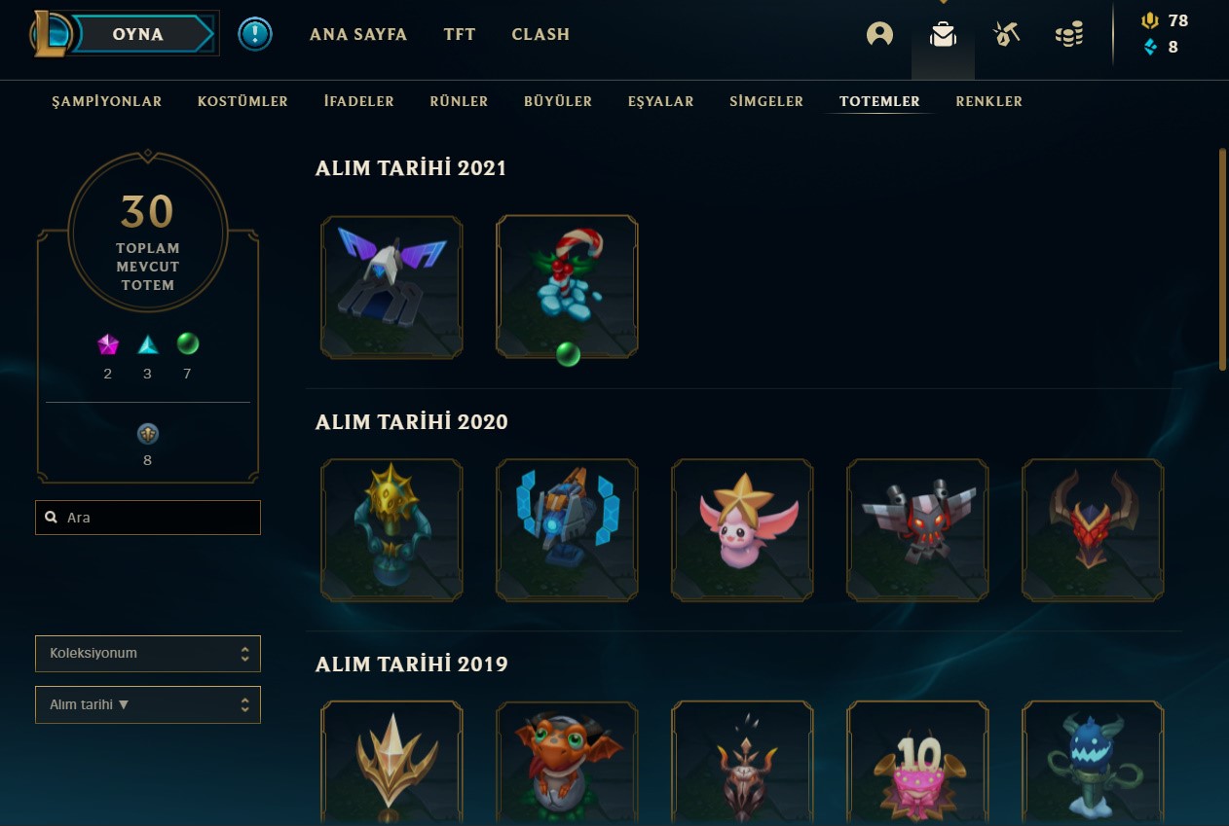Viewport: 1229px width, 826px height.
Task: Click the pink mythic gem filter icon
Action: [108, 344]
